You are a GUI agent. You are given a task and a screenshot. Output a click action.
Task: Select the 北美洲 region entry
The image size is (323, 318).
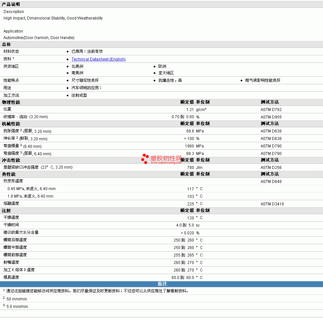pos(77,66)
